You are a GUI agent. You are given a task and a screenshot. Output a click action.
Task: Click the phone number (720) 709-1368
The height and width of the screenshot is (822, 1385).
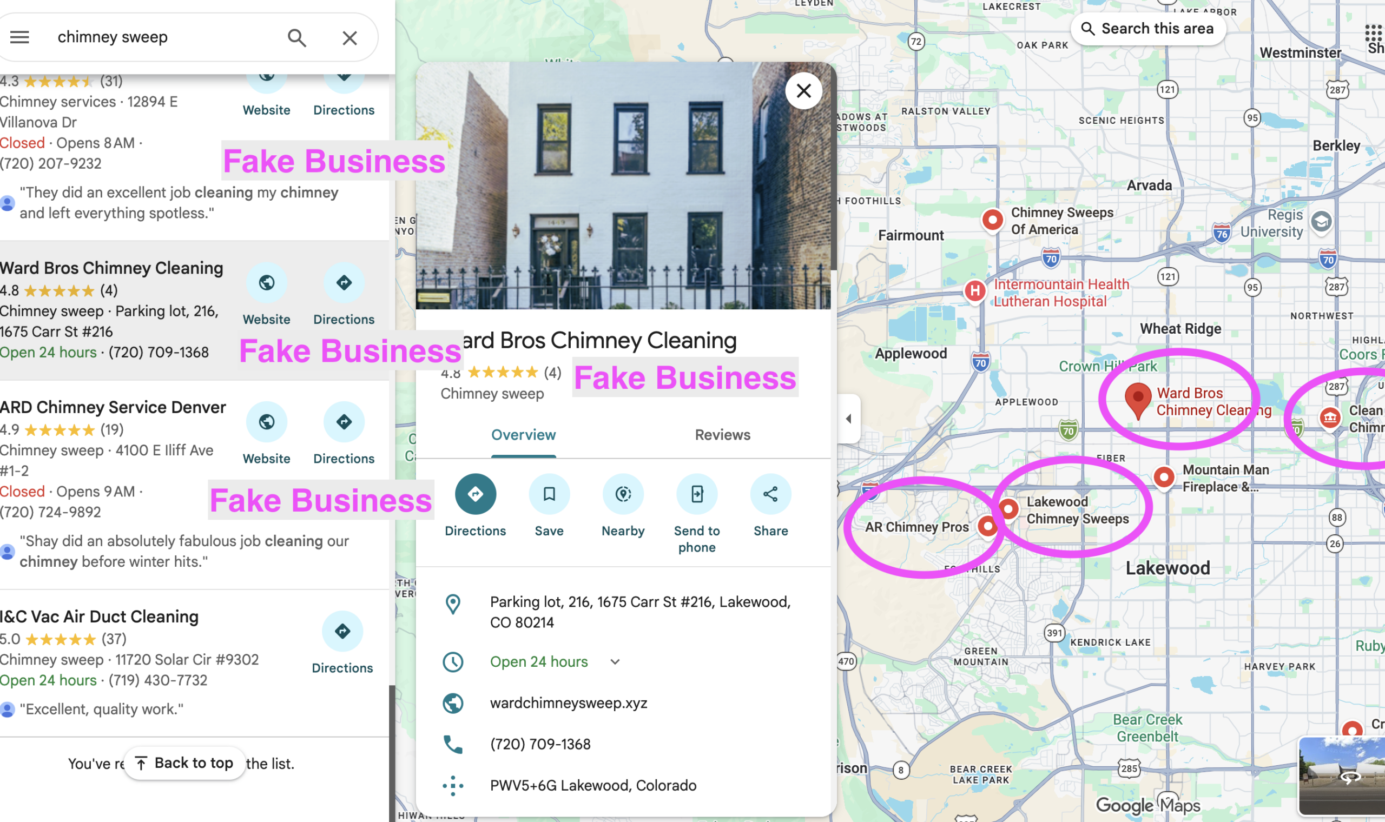(x=539, y=744)
